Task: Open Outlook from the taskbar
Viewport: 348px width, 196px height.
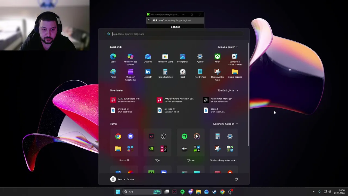Action: pyautogui.click(x=206, y=192)
